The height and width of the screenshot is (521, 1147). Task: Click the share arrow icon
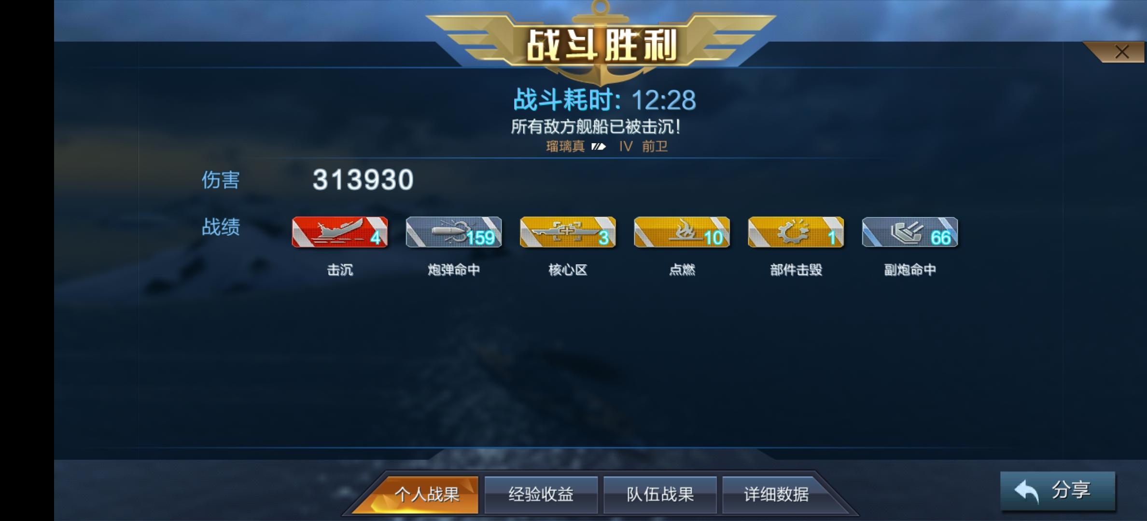coord(1027,492)
